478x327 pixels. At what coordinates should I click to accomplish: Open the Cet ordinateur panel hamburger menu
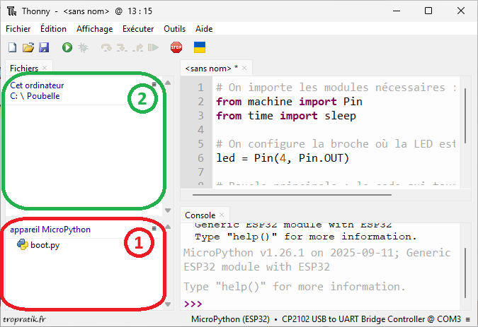154,84
